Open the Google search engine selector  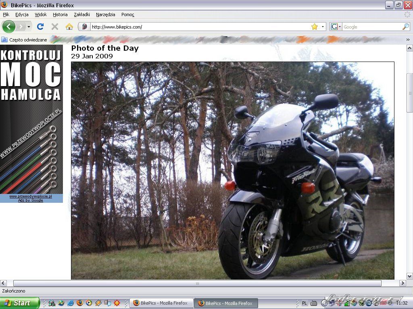[336, 27]
